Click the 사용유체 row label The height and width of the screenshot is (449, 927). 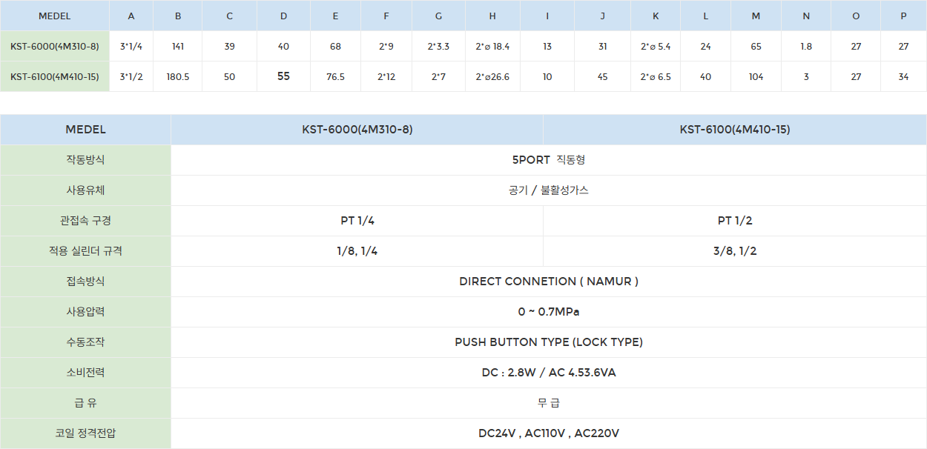pos(85,190)
